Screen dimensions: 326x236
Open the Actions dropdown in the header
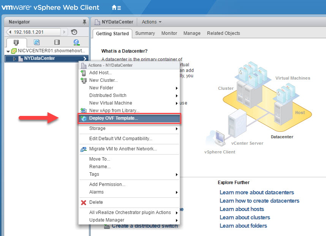coord(152,22)
